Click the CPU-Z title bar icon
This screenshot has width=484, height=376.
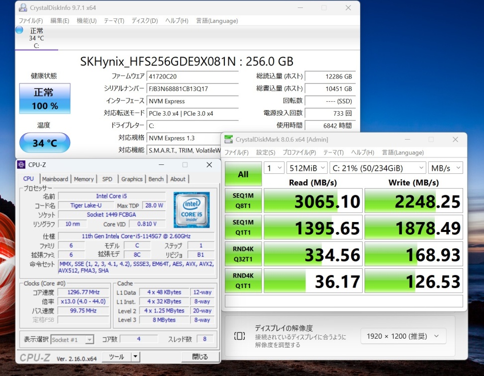pyautogui.click(x=21, y=165)
